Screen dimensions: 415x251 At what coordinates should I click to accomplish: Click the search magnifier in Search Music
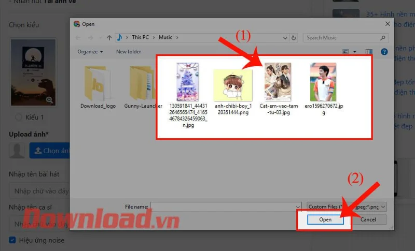(x=383, y=38)
